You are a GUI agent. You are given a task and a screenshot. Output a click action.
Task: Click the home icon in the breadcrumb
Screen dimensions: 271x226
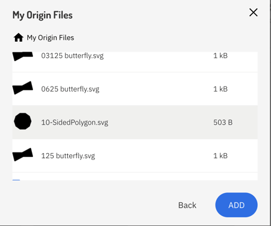point(18,38)
